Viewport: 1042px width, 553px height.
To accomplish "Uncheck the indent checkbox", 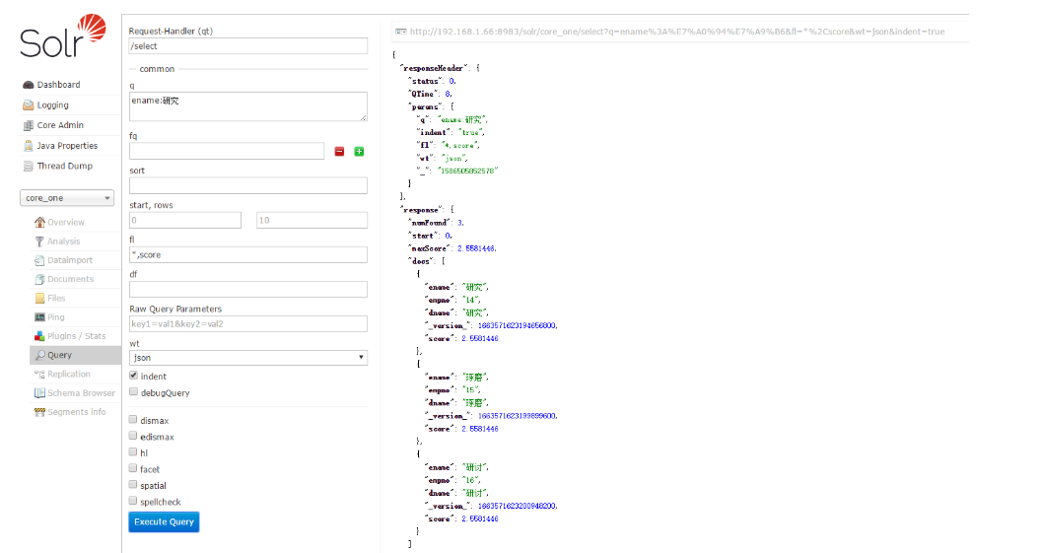I will 133,376.
